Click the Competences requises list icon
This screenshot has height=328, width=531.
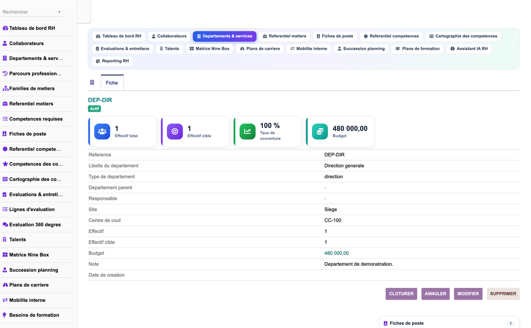pos(5,119)
